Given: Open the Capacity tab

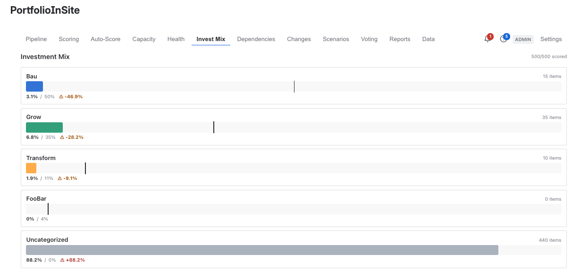Looking at the screenshot, I should 144,39.
